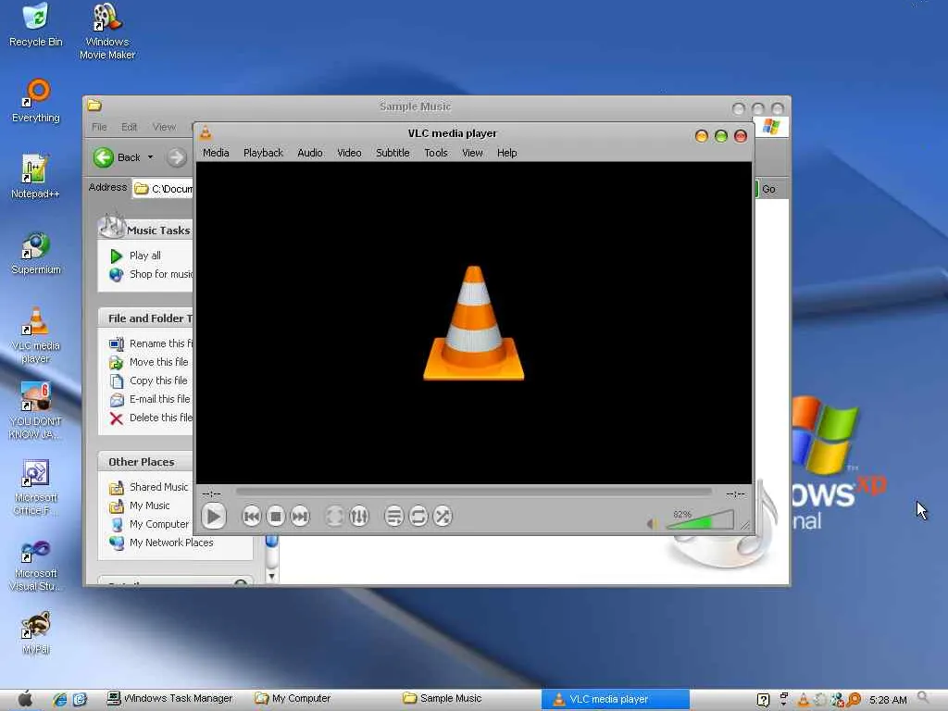Toggle the VLC playlist view

point(393,517)
